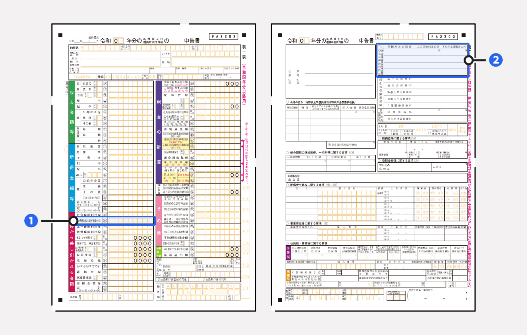Click the 旧生命保険料 row
527x335 pixels.
426,85
